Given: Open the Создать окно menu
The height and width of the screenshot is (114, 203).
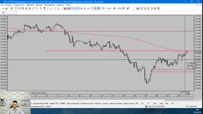Looking at the screenshot, I should pos(19,5).
